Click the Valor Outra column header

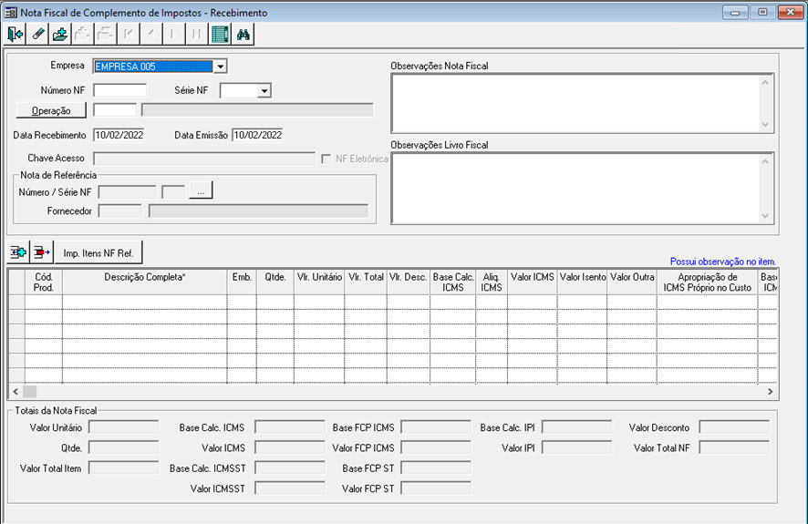632,283
